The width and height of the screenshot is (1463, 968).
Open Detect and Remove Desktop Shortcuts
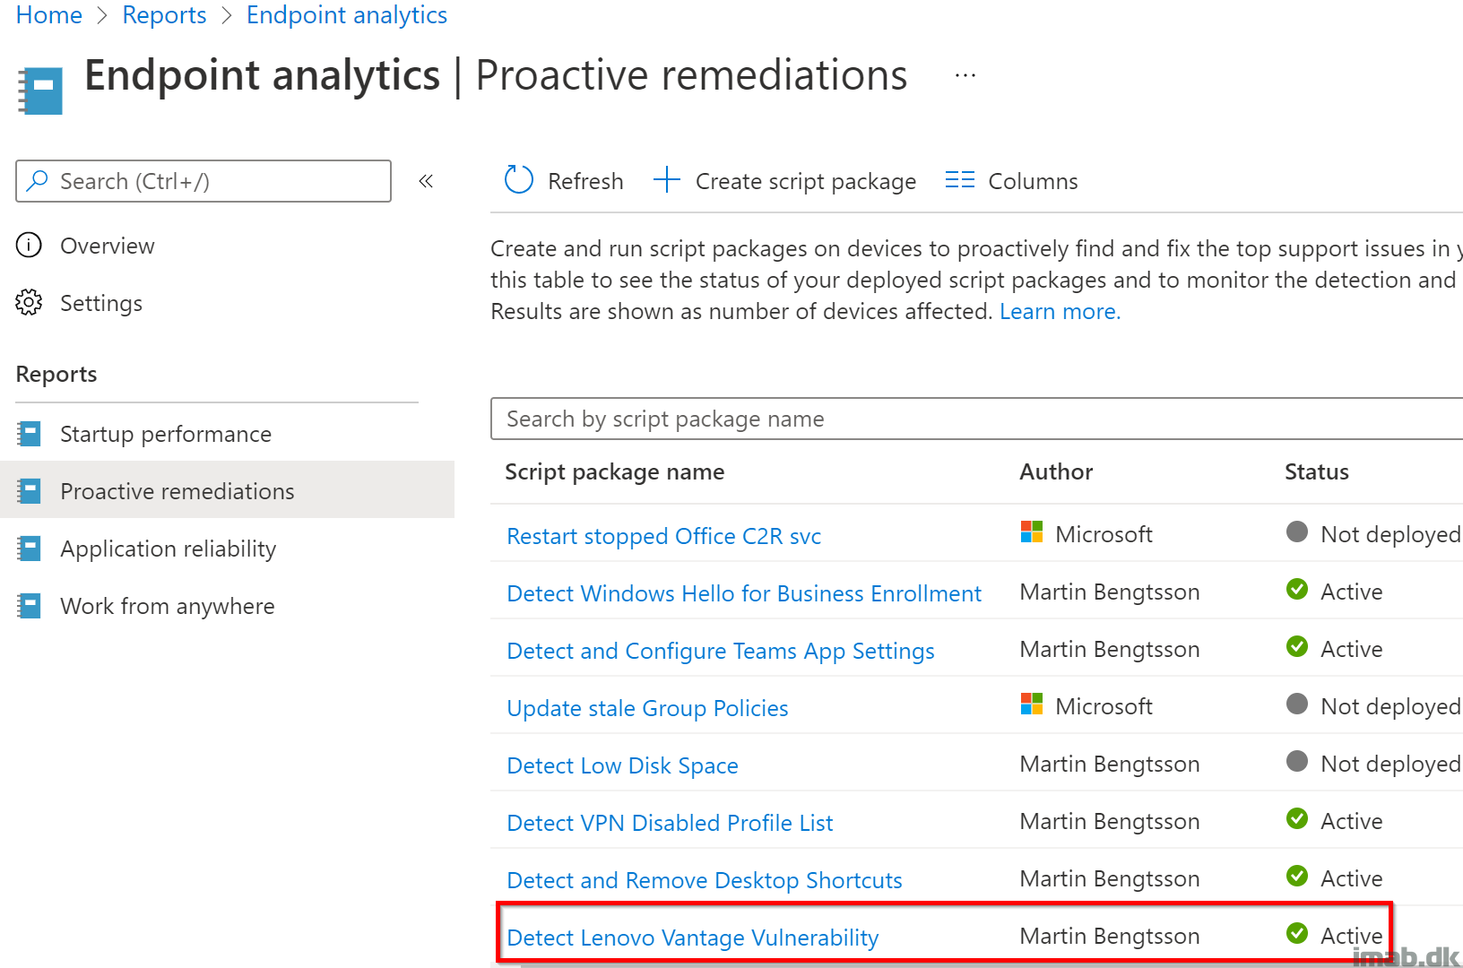coord(705,880)
